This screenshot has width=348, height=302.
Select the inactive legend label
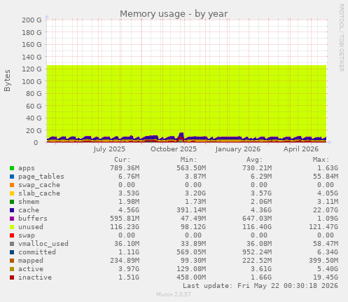pos(35,277)
